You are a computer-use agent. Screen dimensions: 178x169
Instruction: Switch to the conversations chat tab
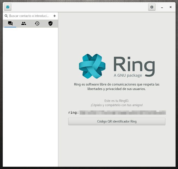tap(10, 24)
